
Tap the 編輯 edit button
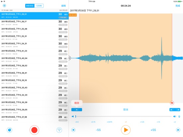(x=64, y=6)
